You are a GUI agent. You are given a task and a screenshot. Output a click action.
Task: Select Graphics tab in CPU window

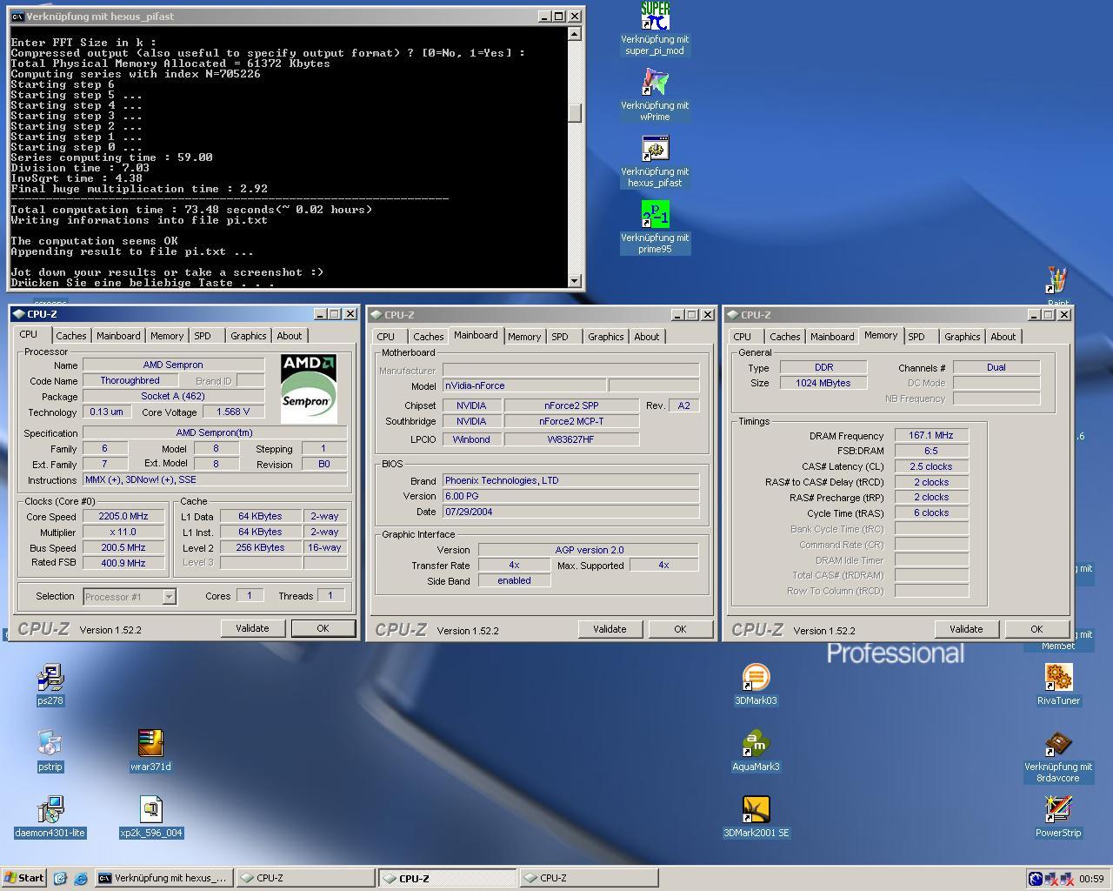click(249, 336)
